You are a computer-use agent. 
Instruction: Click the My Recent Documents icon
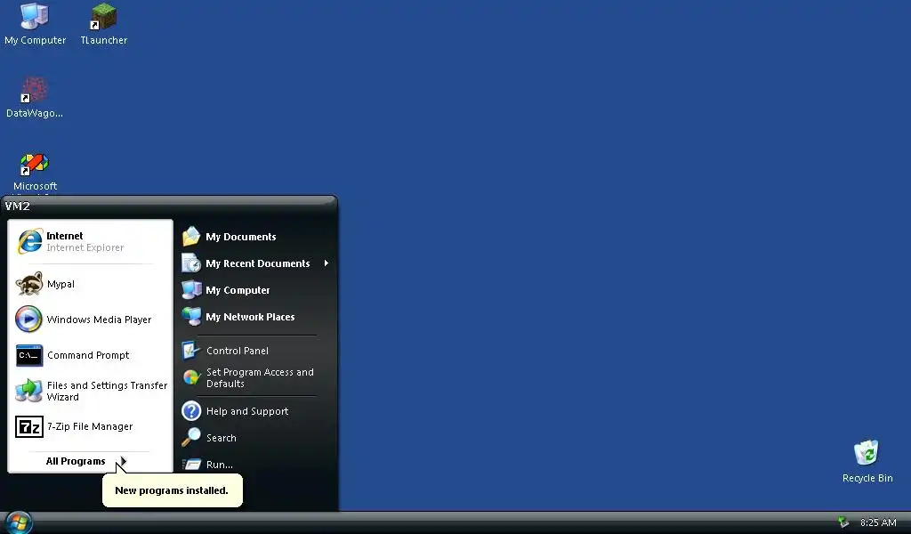click(x=191, y=263)
